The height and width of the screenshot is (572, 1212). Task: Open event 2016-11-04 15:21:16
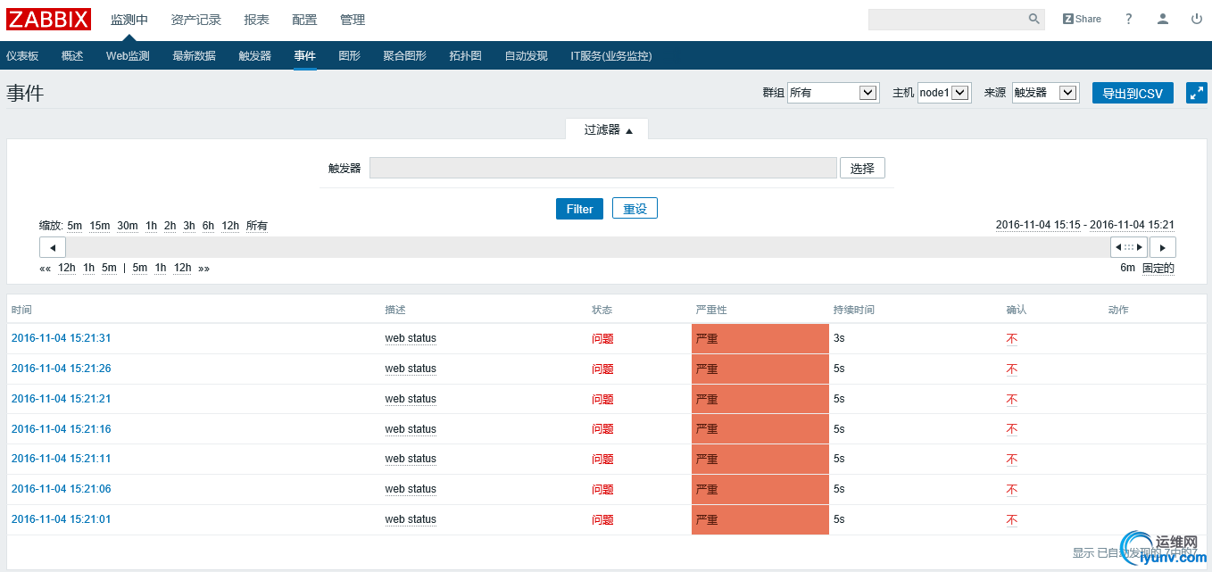click(62, 429)
